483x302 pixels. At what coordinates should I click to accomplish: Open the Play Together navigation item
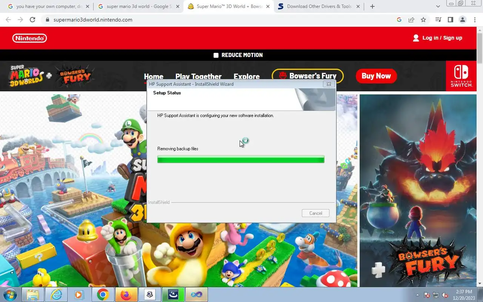click(x=198, y=76)
